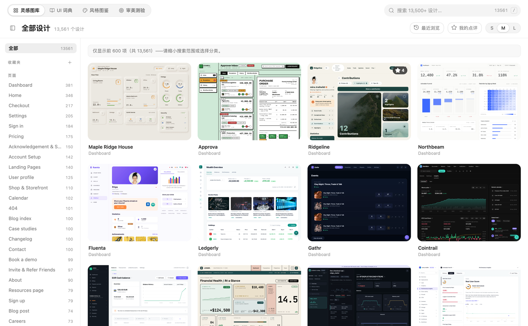Select the 全部 category

coord(41,48)
